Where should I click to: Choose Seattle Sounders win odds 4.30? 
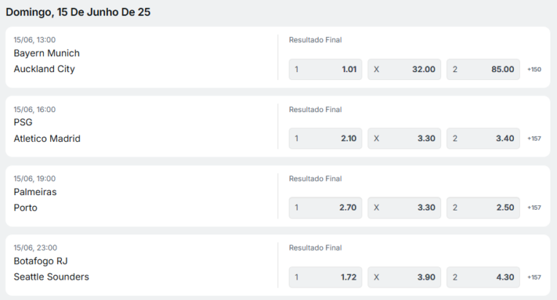[x=483, y=277]
